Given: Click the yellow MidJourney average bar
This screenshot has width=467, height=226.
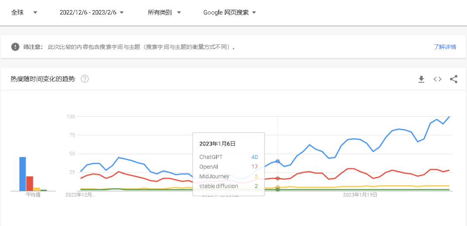Looking at the screenshot, I should [x=37, y=189].
